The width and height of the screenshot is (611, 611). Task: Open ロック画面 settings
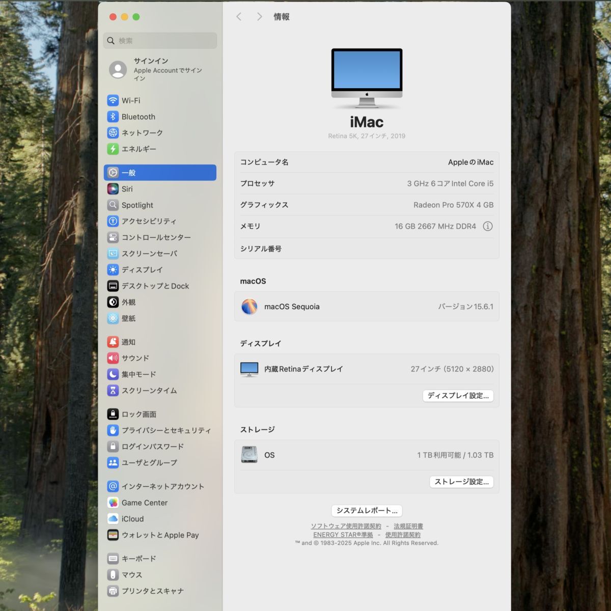tap(160, 414)
